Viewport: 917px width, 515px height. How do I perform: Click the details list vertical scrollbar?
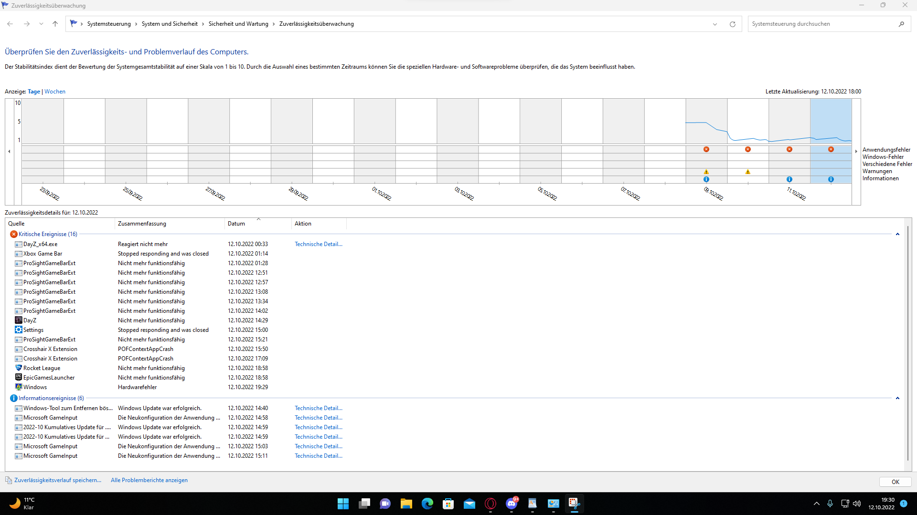pos(907,343)
